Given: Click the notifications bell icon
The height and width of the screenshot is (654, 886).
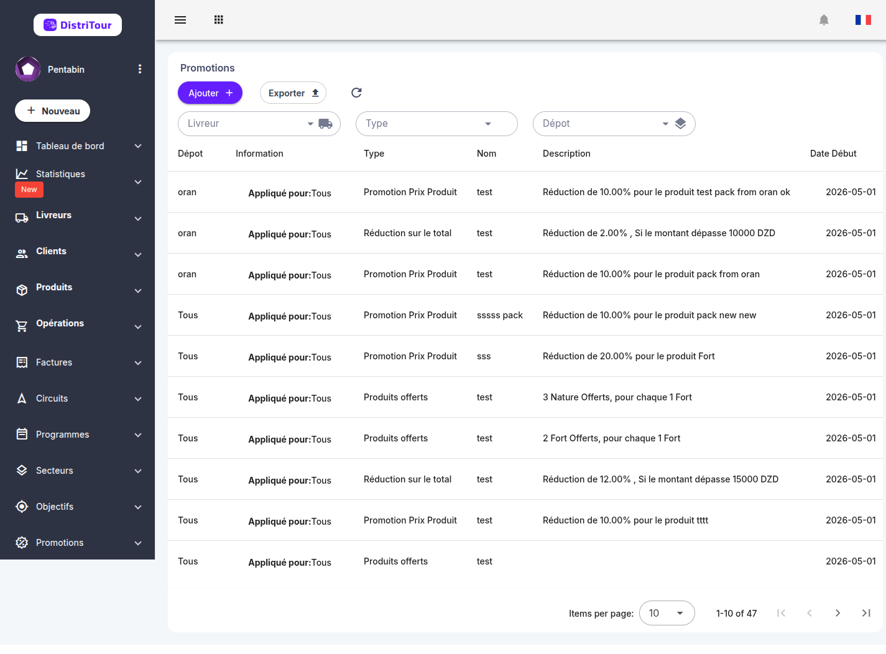Looking at the screenshot, I should point(824,20).
